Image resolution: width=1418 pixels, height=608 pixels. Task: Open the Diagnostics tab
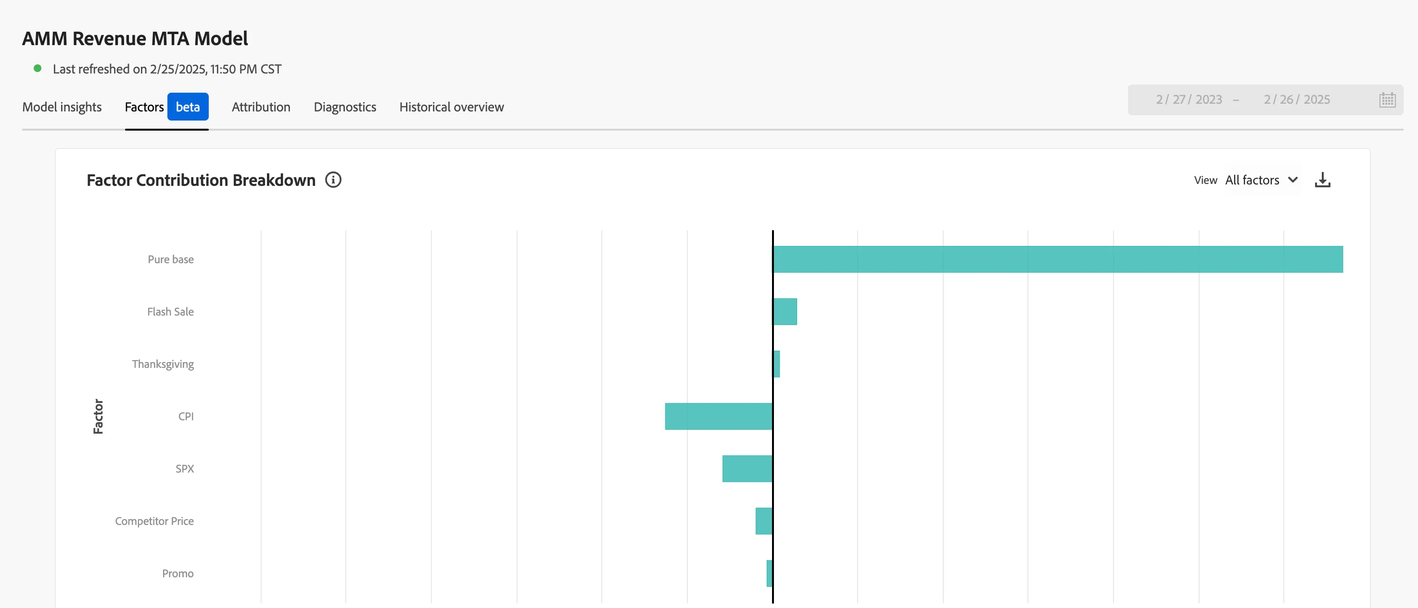pyautogui.click(x=344, y=107)
